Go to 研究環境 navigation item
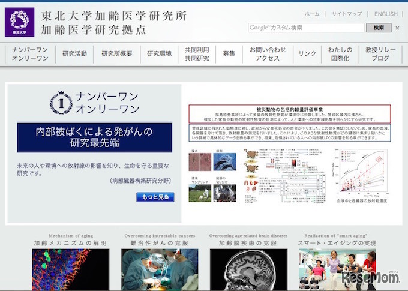 pyautogui.click(x=159, y=53)
